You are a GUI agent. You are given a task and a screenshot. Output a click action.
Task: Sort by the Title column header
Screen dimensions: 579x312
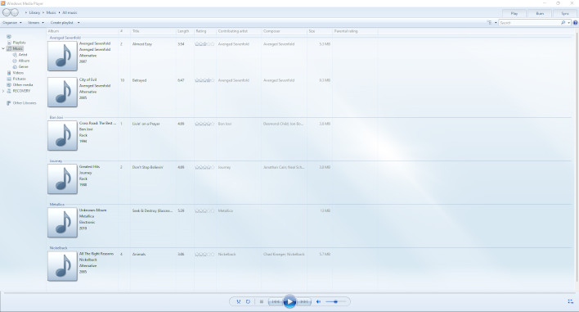pos(153,31)
